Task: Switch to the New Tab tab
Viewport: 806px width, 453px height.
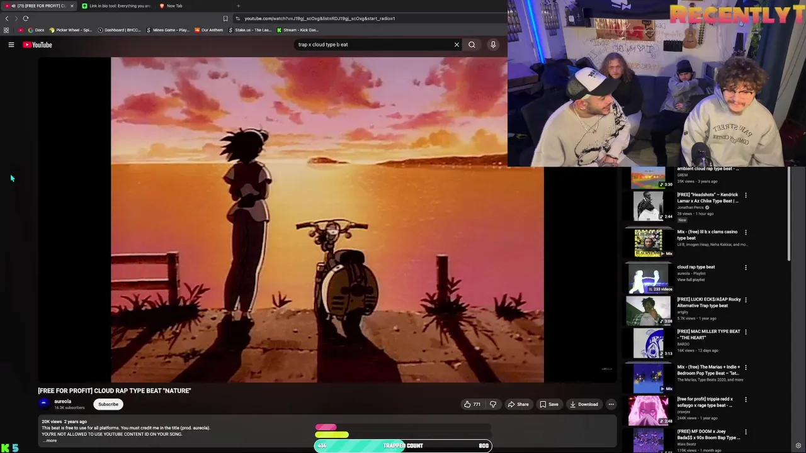Action: click(174, 6)
